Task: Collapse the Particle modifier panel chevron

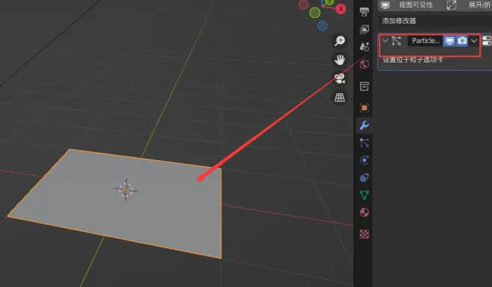Action: click(385, 41)
